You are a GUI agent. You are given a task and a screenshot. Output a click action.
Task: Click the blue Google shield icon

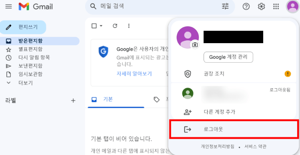point(103,52)
